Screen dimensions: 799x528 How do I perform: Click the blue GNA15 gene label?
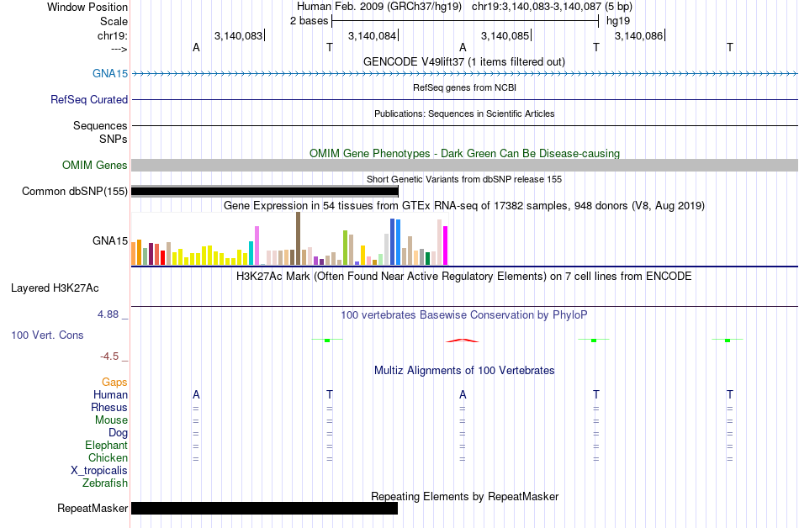click(110, 74)
